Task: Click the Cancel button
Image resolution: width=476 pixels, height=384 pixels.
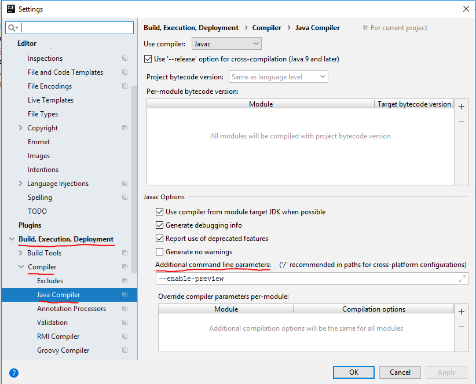Action: (x=400, y=372)
